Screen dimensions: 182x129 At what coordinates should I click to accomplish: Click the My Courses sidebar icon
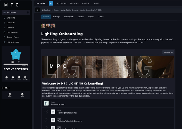(x=5, y=13)
